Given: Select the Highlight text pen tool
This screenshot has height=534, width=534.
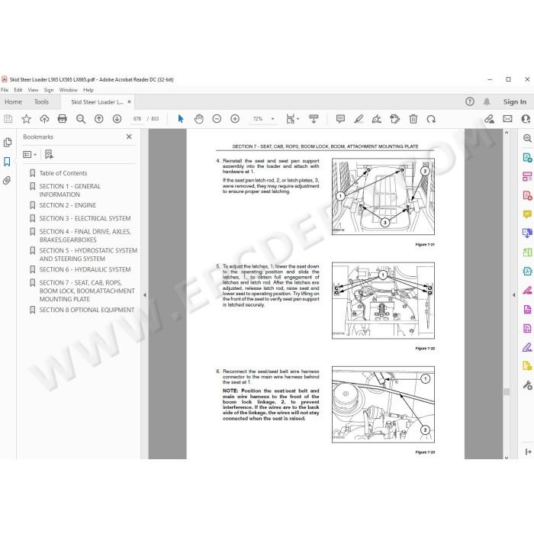Looking at the screenshot, I should (x=359, y=119).
